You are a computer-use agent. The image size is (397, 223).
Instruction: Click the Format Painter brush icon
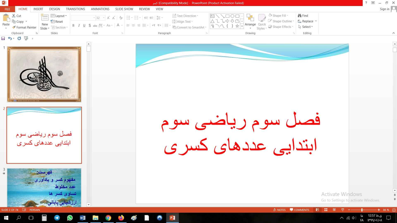tap(14, 27)
